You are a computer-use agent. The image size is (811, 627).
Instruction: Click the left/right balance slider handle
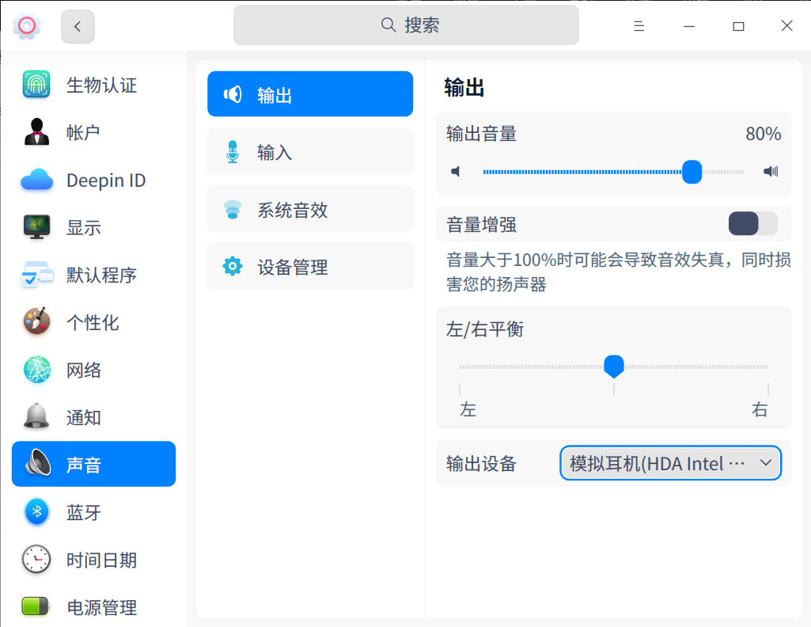614,365
